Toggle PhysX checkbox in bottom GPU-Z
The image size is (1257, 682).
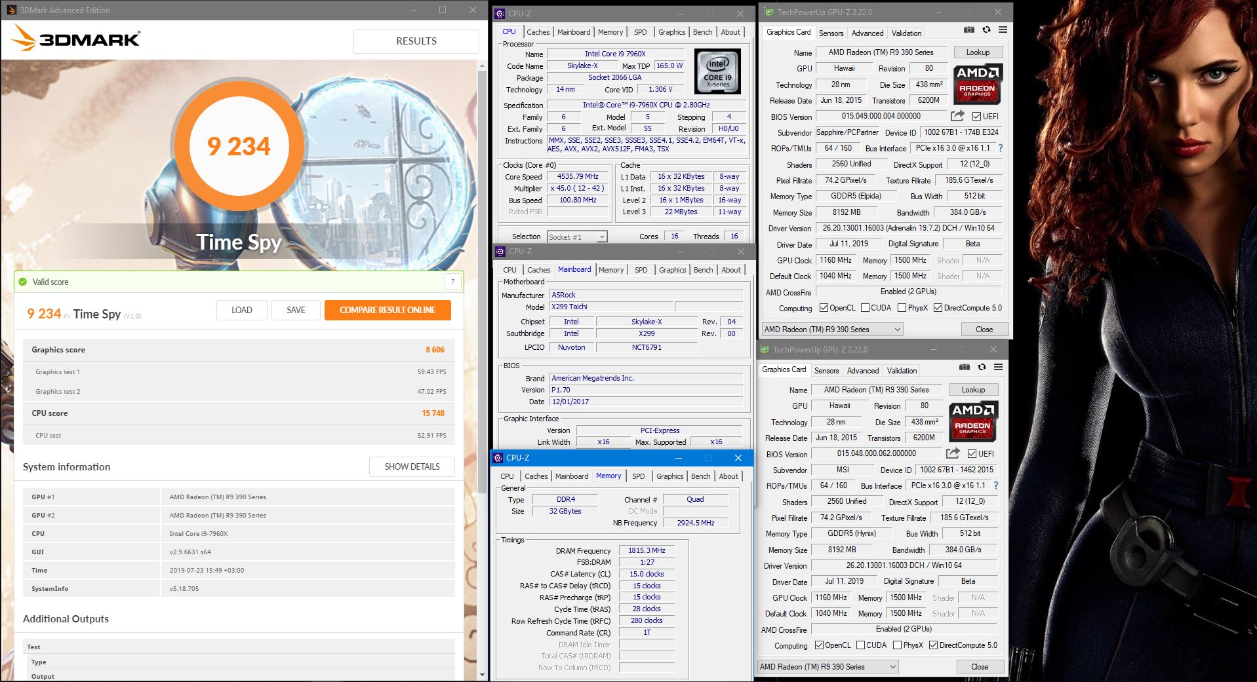[898, 645]
